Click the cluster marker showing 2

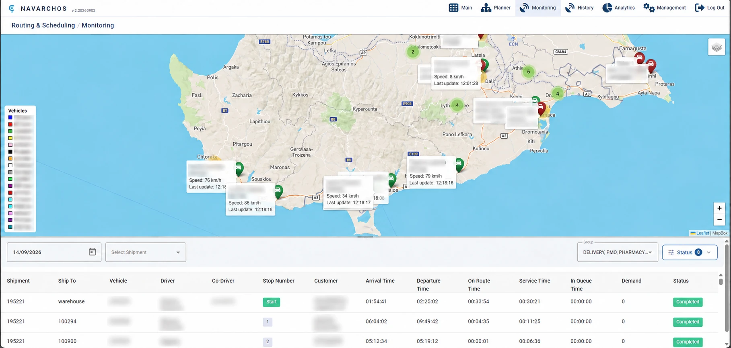(413, 52)
